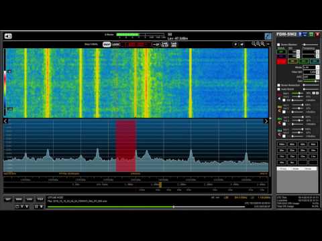
Task: Toggle the checkbox under the fourth receiver volume
Action: 284,136
